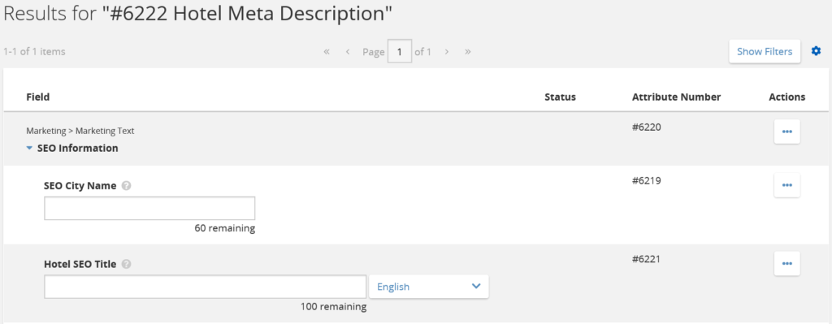Image resolution: width=832 pixels, height=324 pixels.
Task: Click the Attribute Number column header
Action: click(677, 97)
